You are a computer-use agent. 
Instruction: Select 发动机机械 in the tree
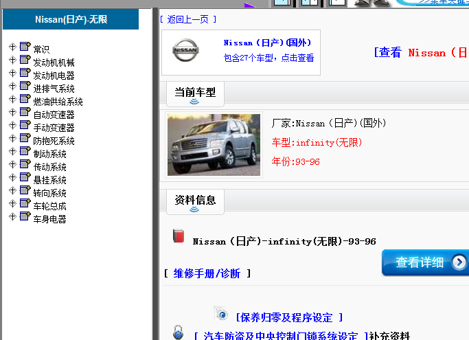[54, 63]
